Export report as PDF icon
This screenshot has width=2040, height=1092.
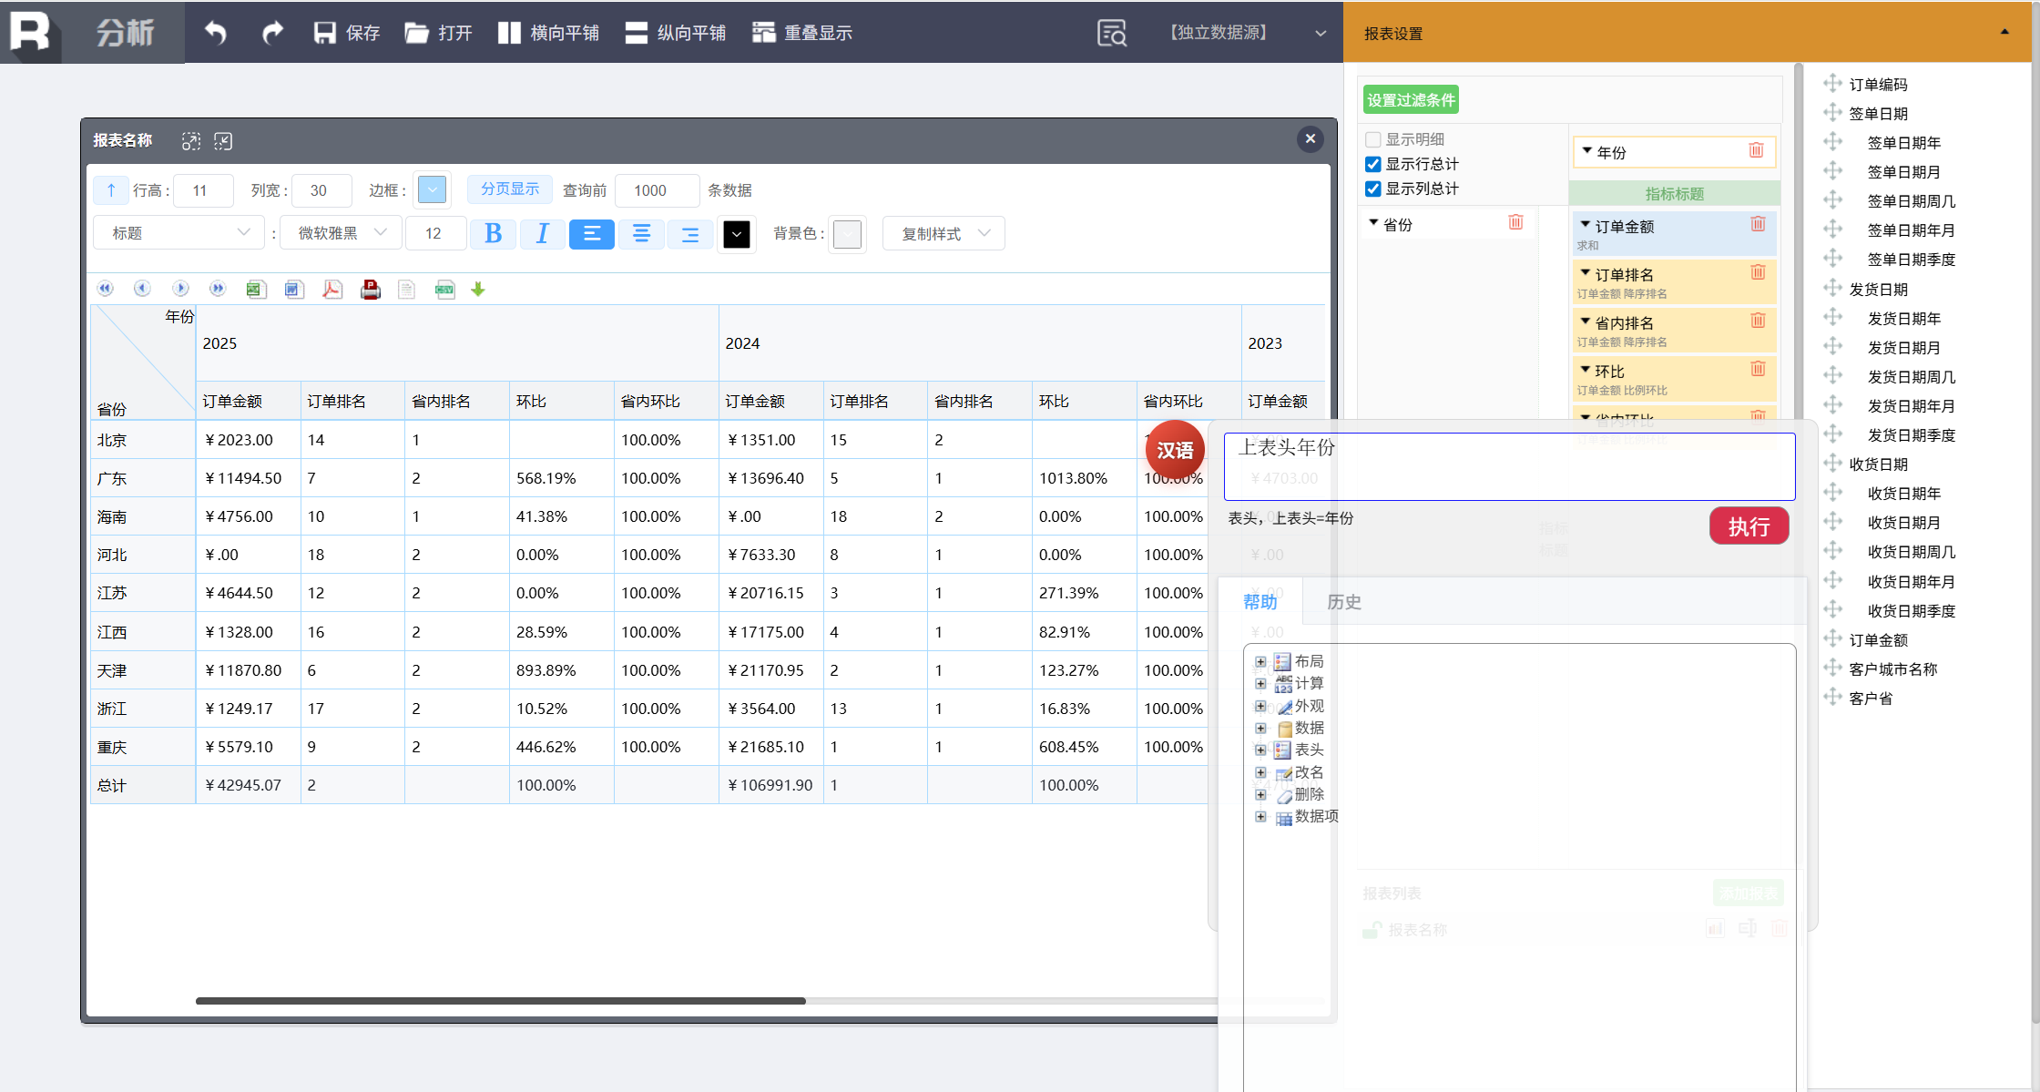point(332,290)
